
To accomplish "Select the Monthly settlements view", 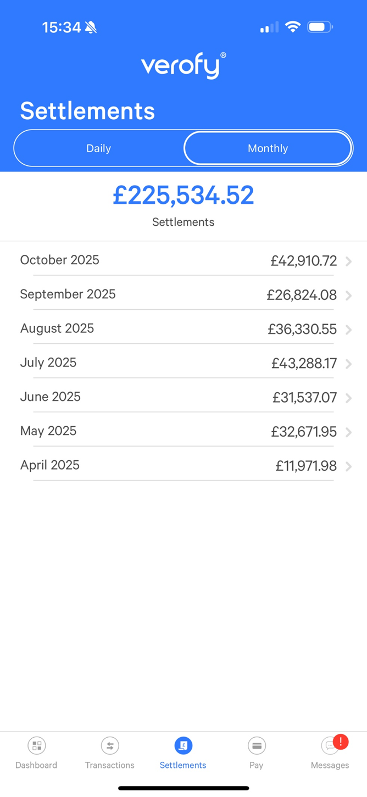I will (x=268, y=148).
